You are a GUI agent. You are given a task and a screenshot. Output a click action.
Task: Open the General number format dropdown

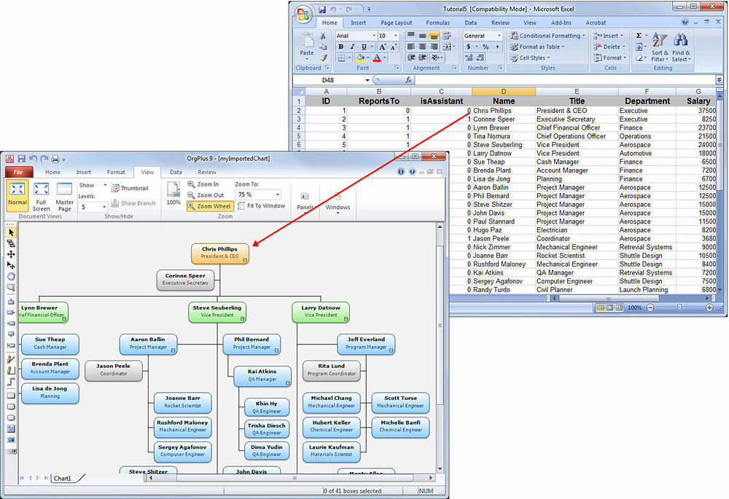click(x=499, y=36)
